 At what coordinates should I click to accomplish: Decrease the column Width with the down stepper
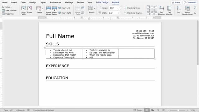coord(119,14)
